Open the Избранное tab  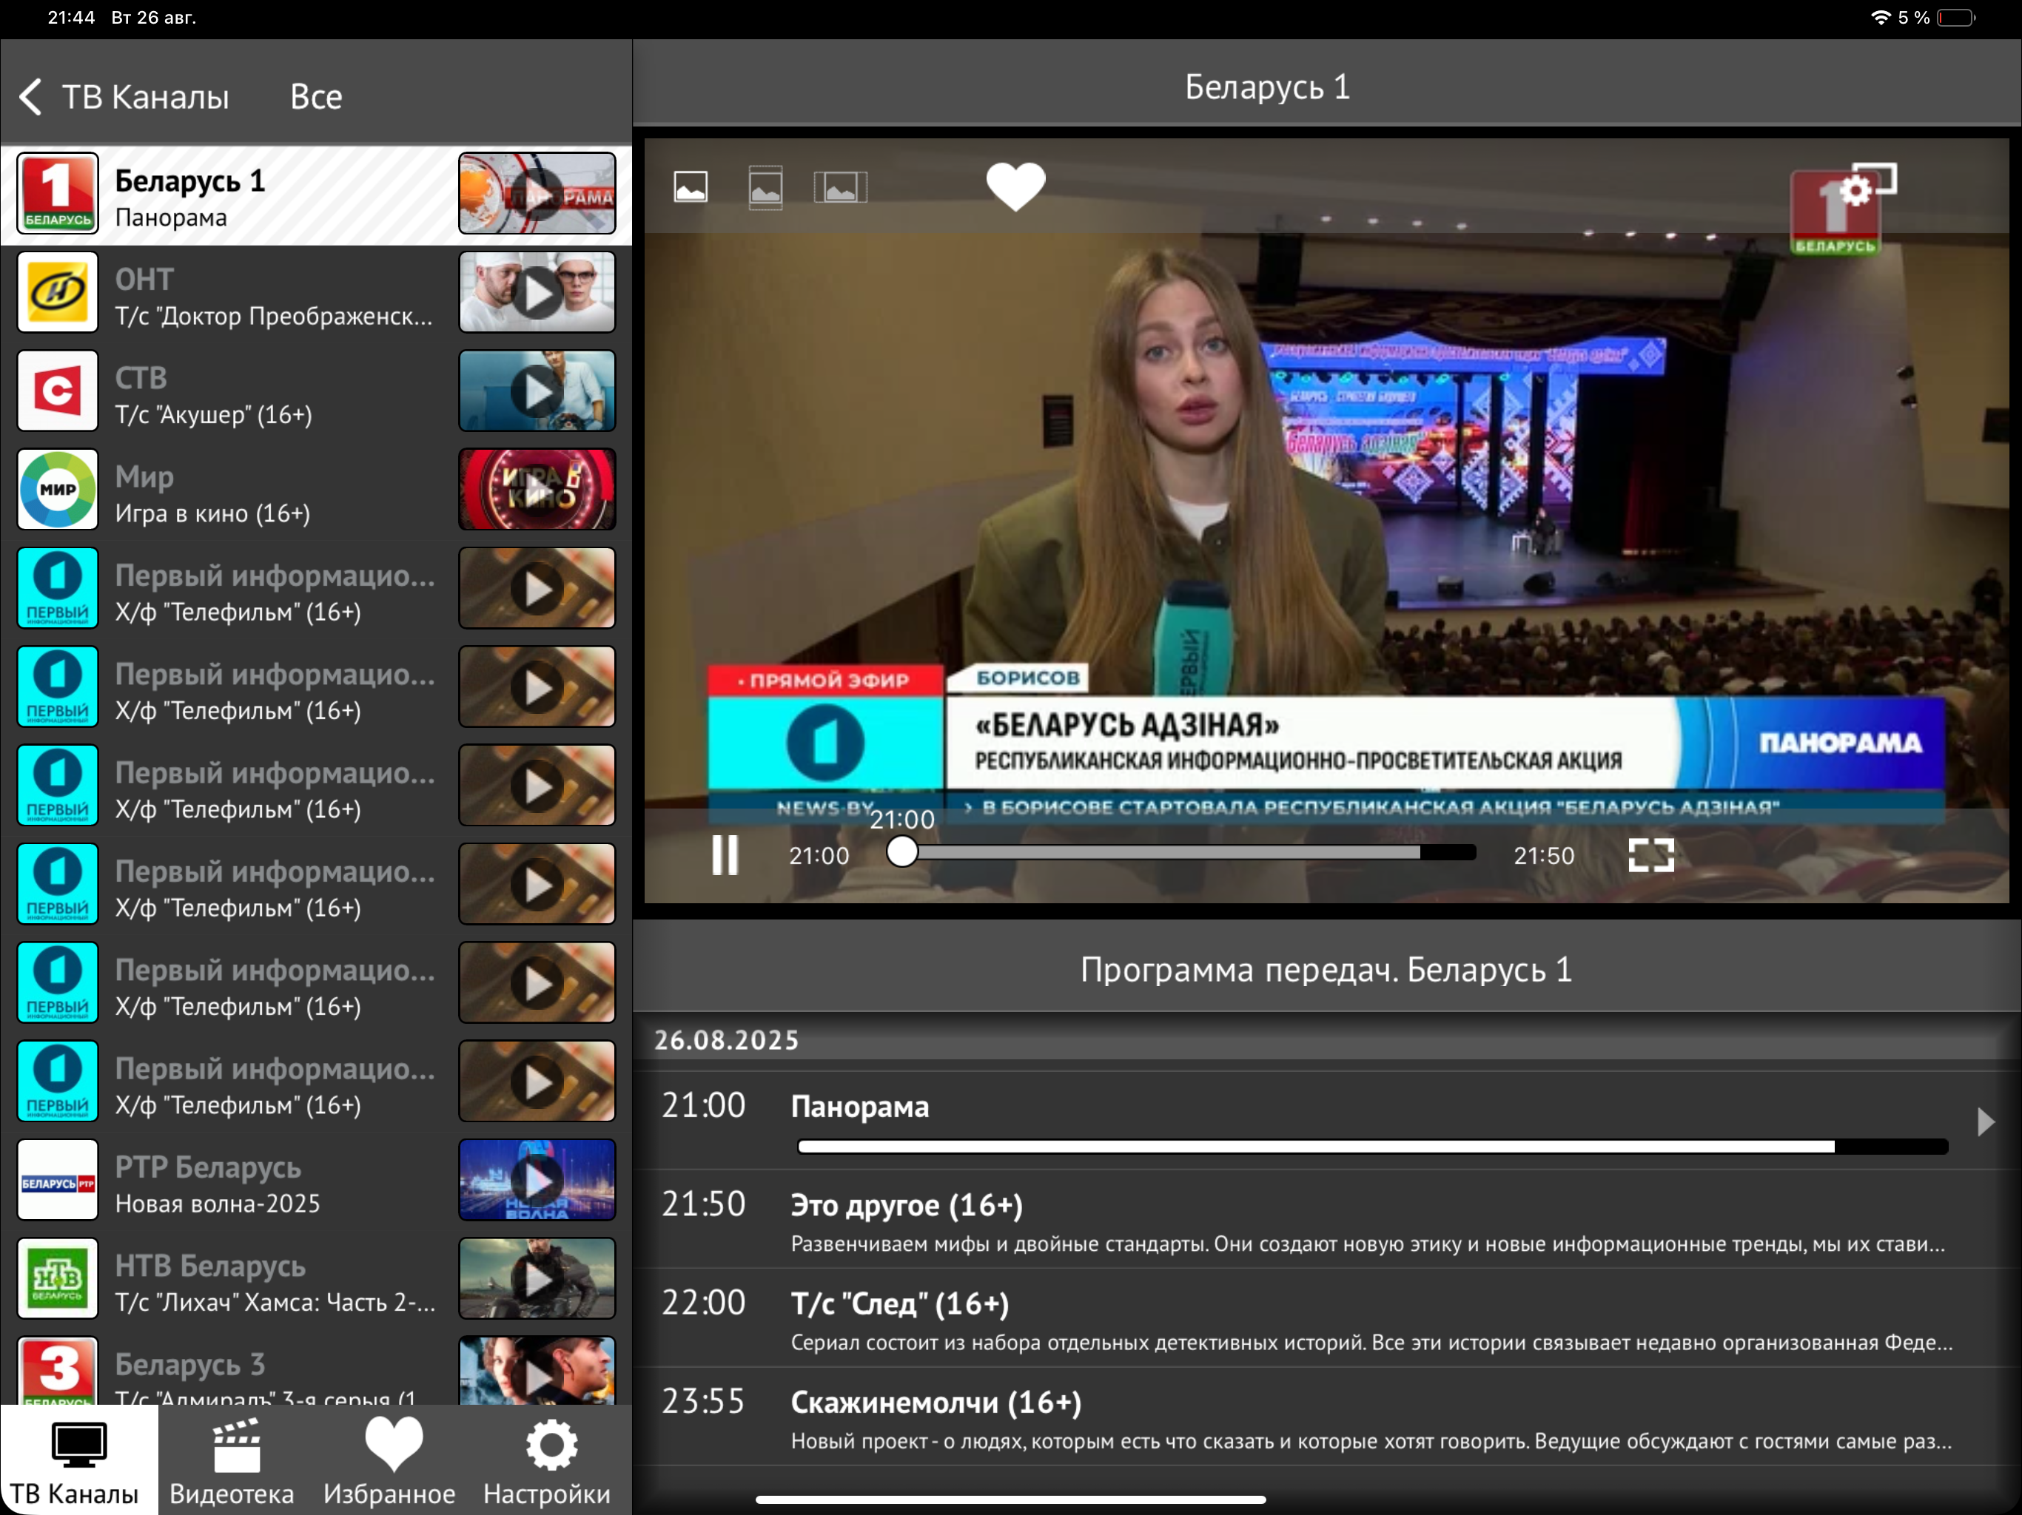click(393, 1460)
